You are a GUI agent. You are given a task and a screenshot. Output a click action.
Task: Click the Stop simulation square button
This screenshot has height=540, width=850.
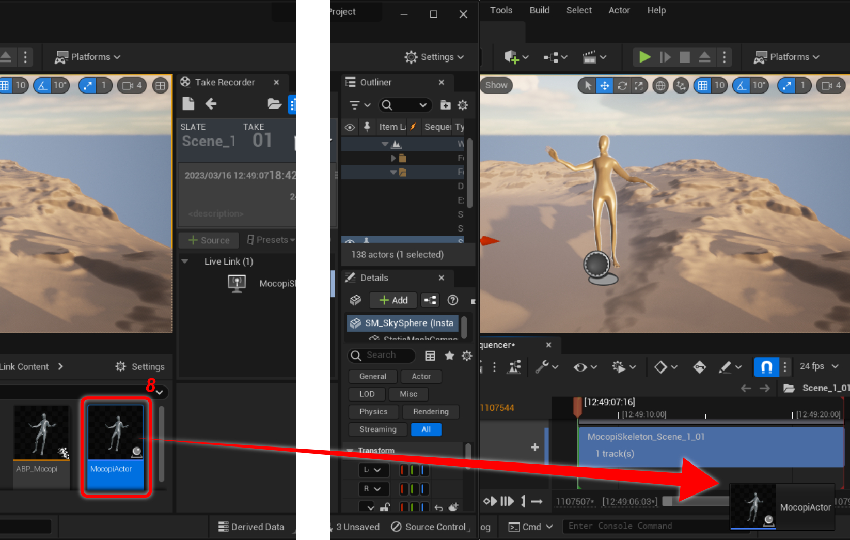pos(684,57)
